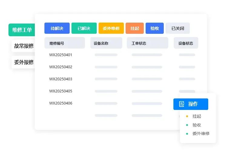Open work order WX20250405
The height and width of the screenshot is (154, 227).
tap(61, 91)
